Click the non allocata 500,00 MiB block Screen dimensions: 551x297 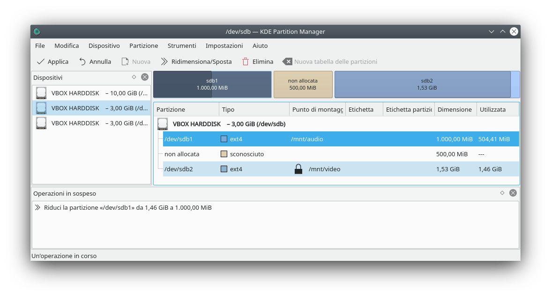[x=303, y=84]
